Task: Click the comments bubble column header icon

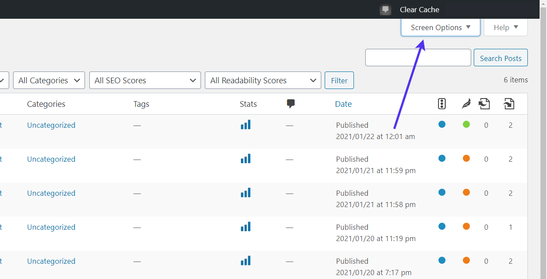Action: [x=291, y=104]
